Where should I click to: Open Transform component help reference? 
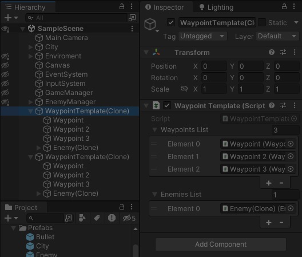tap(272, 52)
